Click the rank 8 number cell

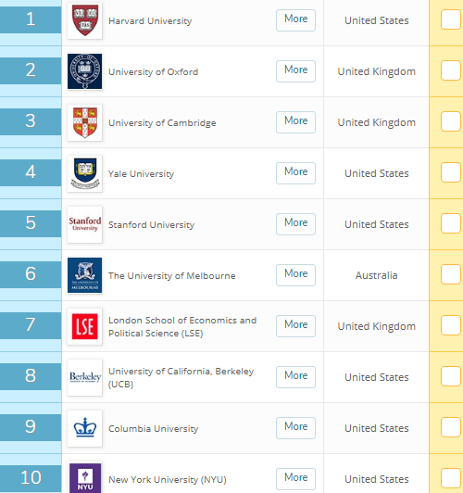point(31,376)
